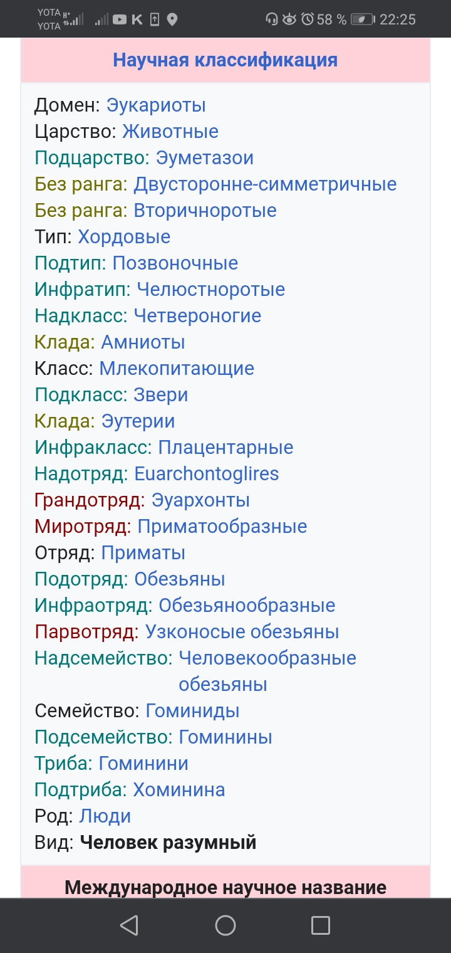The height and width of the screenshot is (953, 451).
Task: Tap the Android home circle button
Action: (x=225, y=925)
